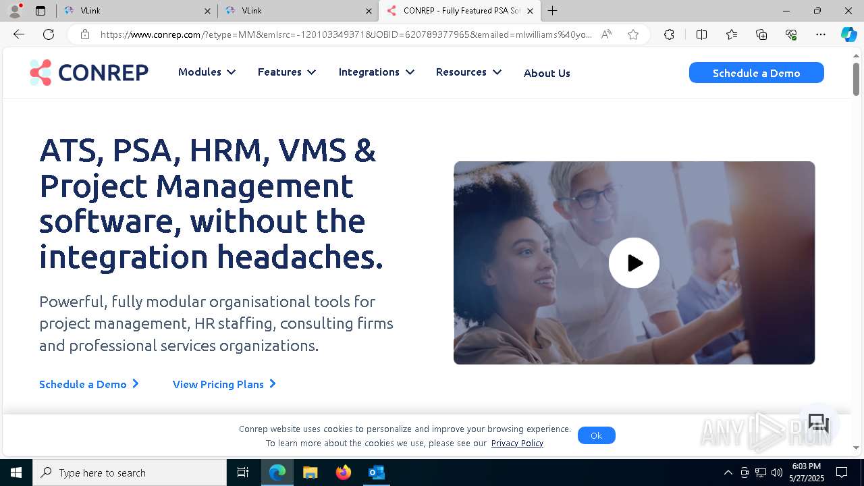The height and width of the screenshot is (486, 864).
Task: Open Settings and more ellipsis
Action: [x=821, y=34]
